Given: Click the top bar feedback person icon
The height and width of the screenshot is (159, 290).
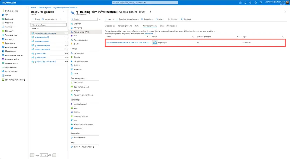Looking at the screenshot, I should click(261, 2).
